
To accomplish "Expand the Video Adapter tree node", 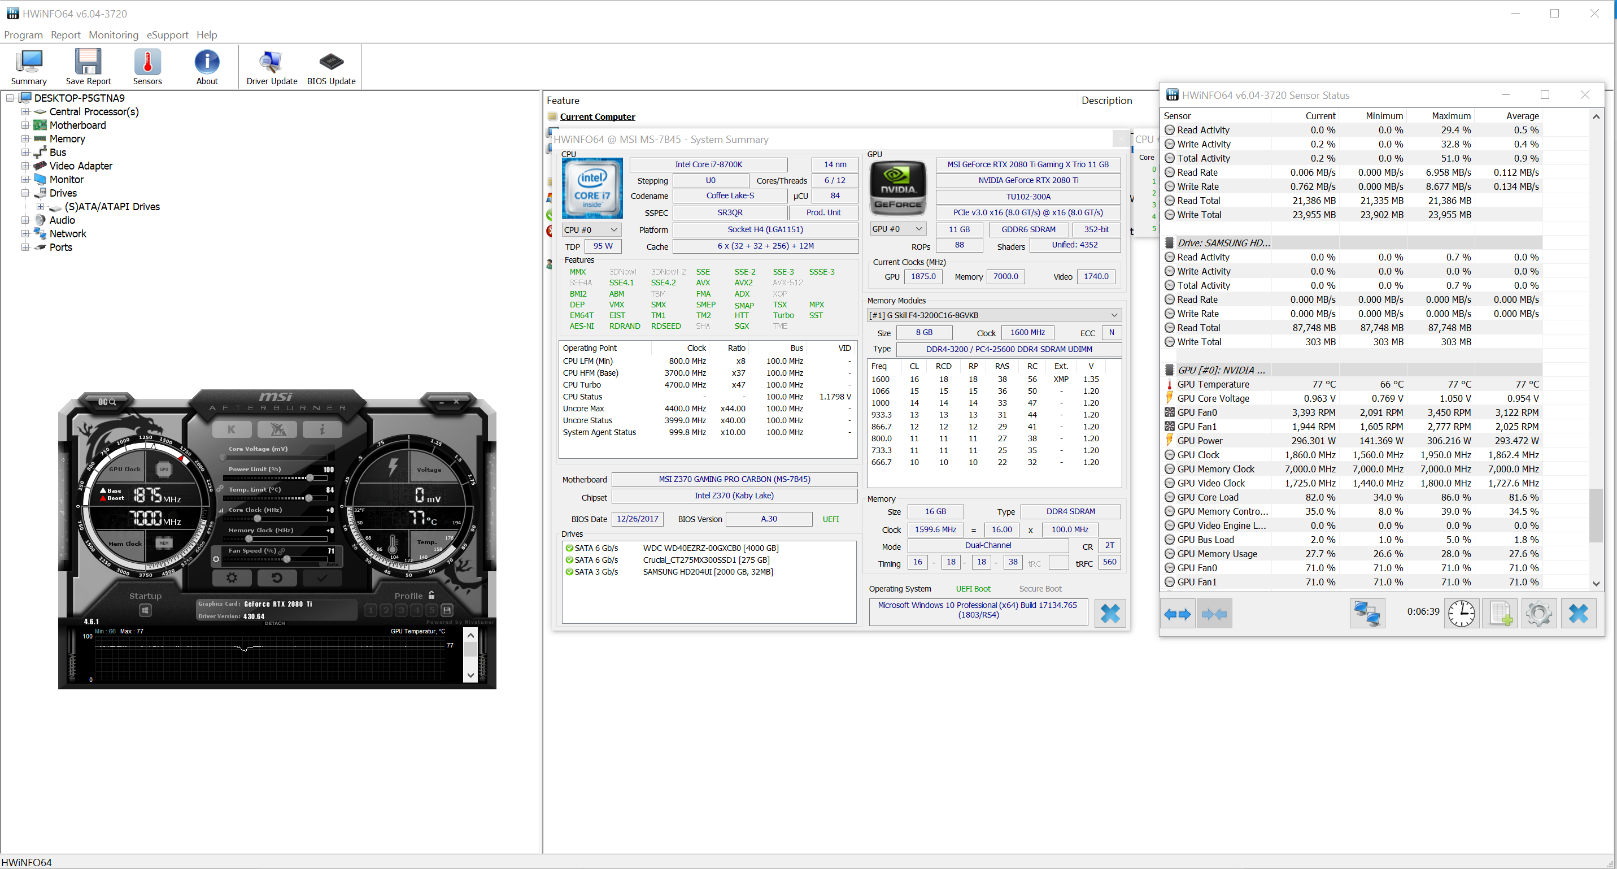I will 25,166.
